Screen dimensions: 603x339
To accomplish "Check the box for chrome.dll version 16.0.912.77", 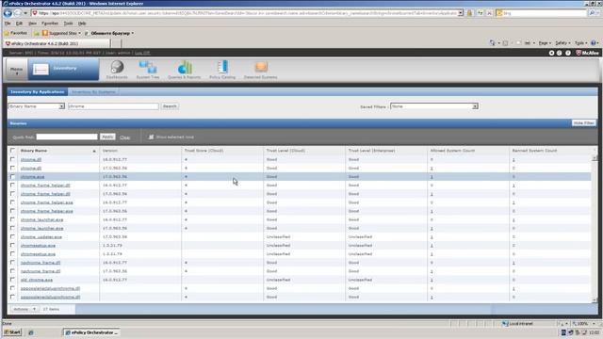I will 12,159.
